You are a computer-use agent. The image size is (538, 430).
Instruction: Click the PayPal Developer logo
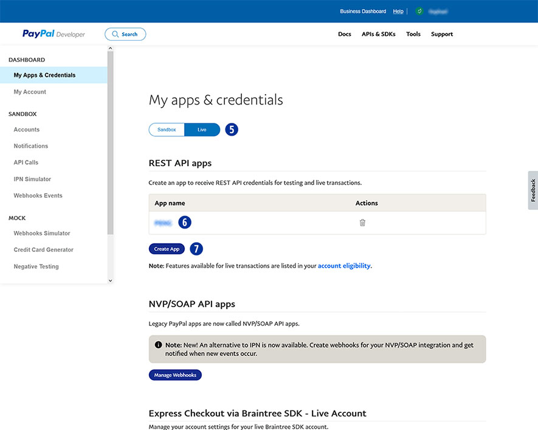point(53,34)
